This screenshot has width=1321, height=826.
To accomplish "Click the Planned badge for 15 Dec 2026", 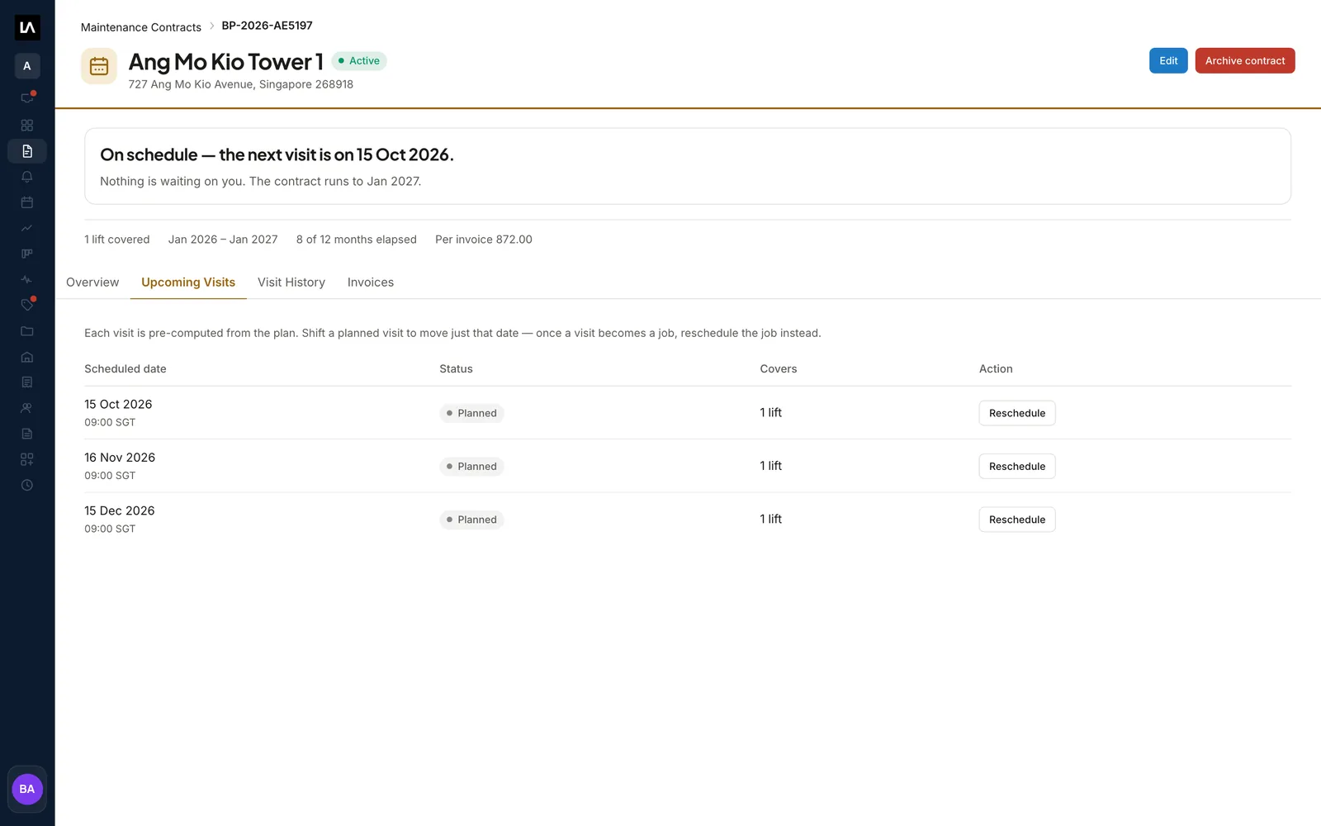I will click(471, 520).
